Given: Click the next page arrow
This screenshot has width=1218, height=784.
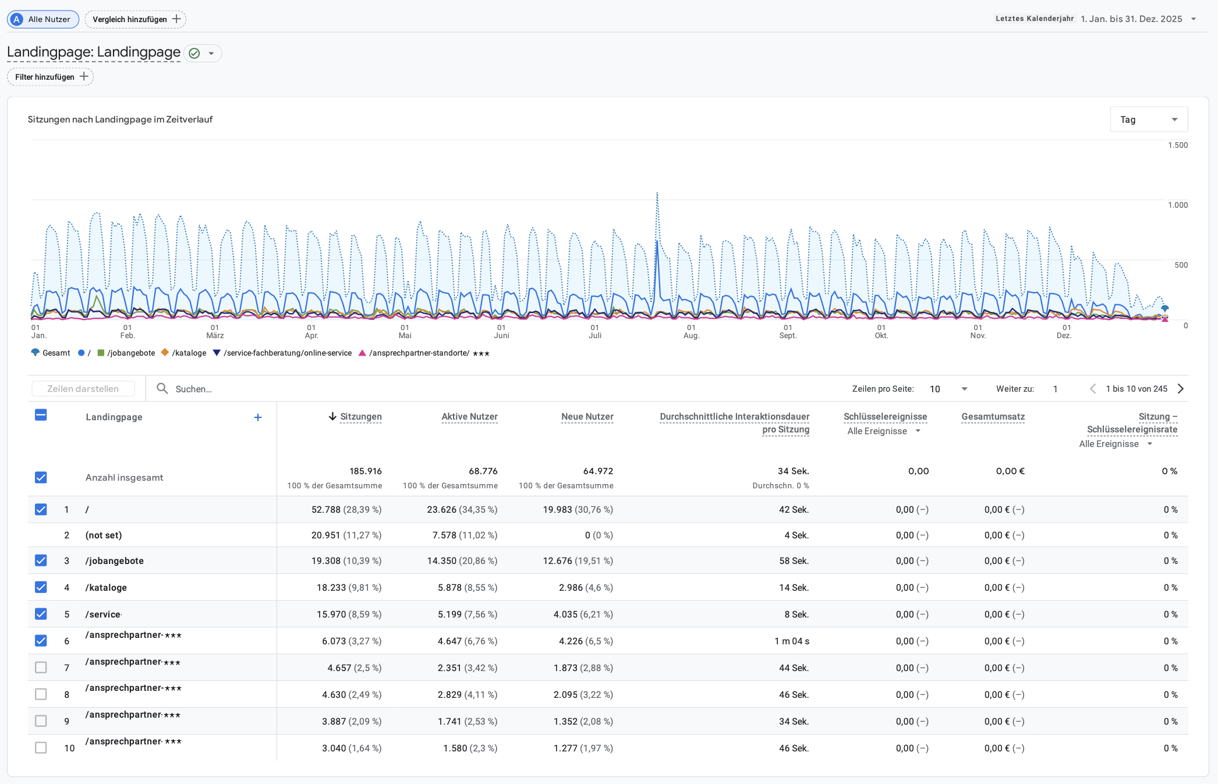Looking at the screenshot, I should pos(1181,389).
